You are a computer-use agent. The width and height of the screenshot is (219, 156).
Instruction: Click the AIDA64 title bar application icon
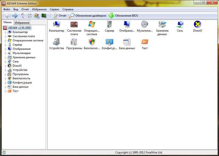[4, 3]
